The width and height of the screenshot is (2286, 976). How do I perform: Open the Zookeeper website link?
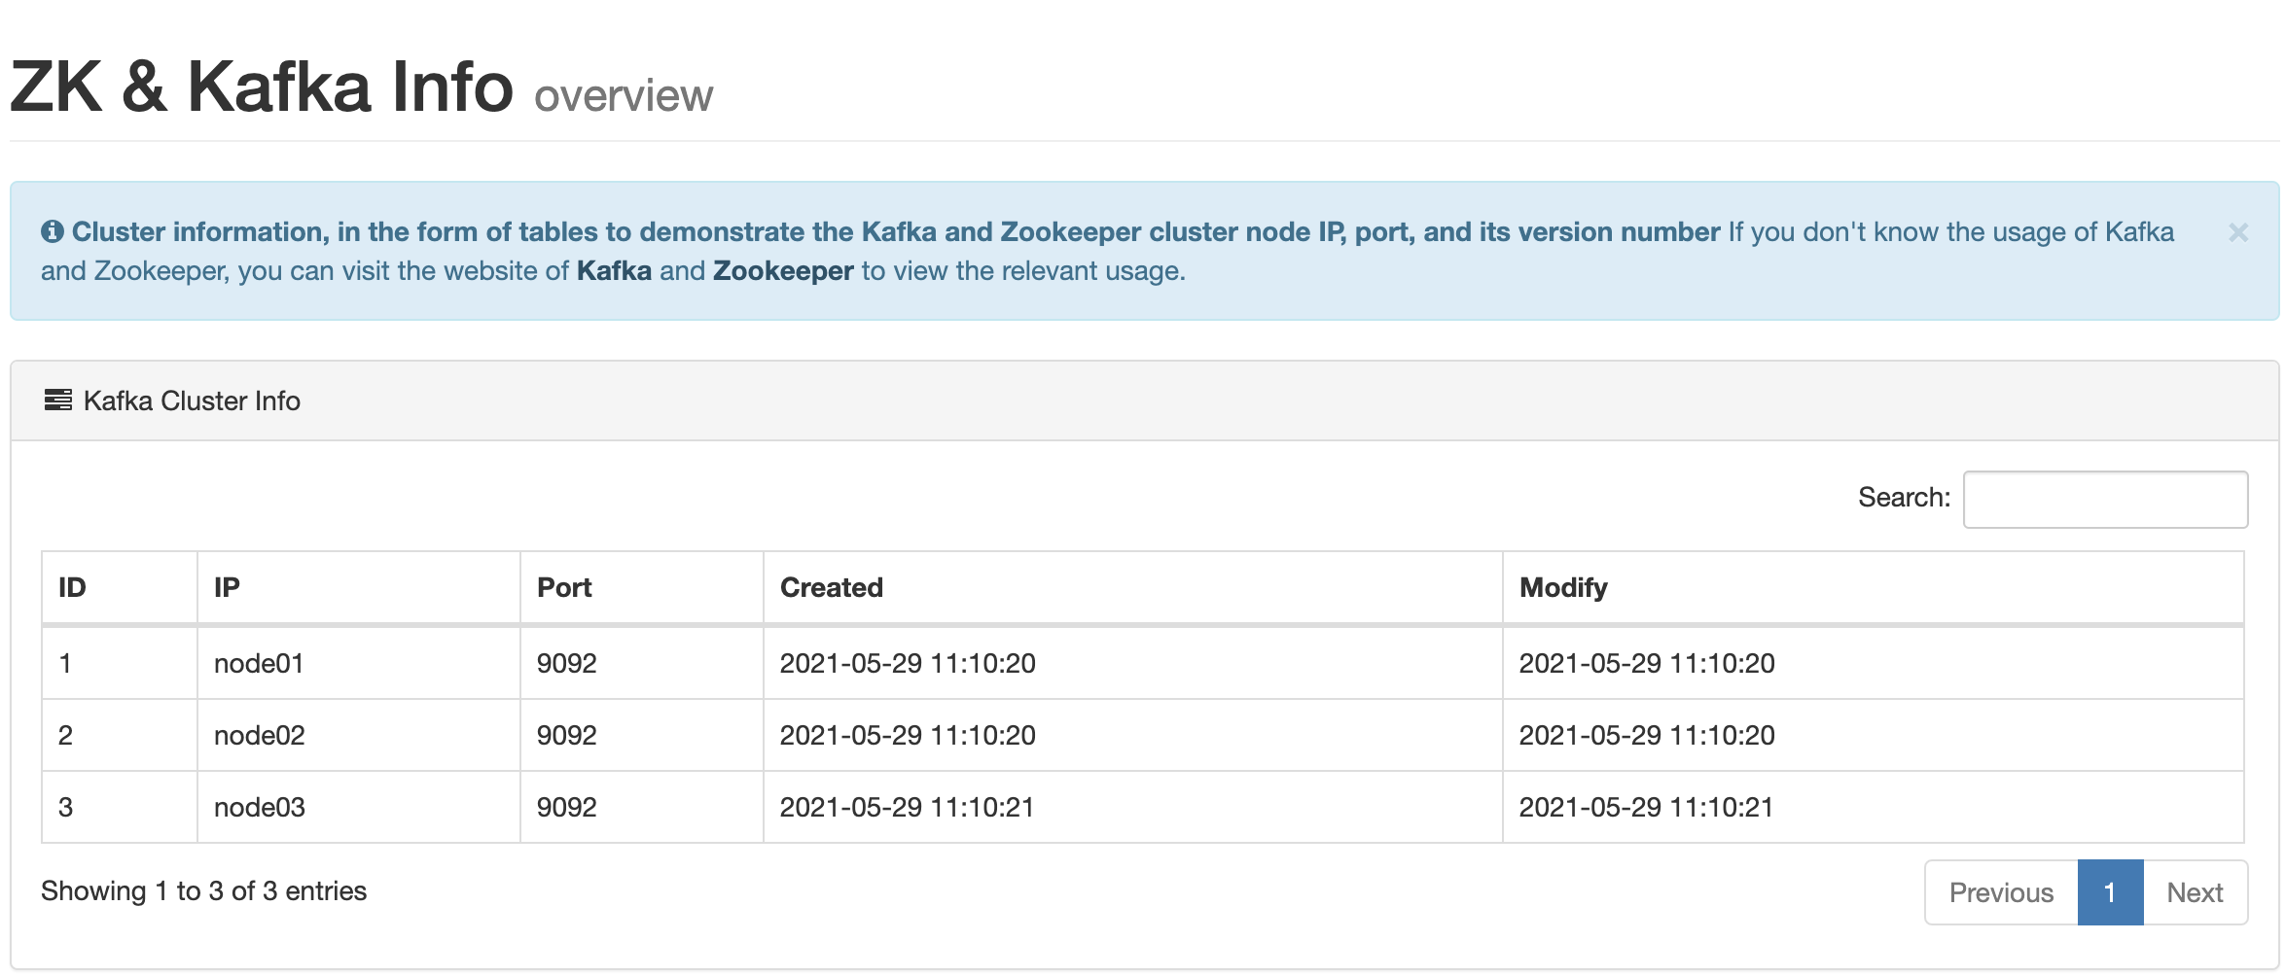tap(782, 271)
